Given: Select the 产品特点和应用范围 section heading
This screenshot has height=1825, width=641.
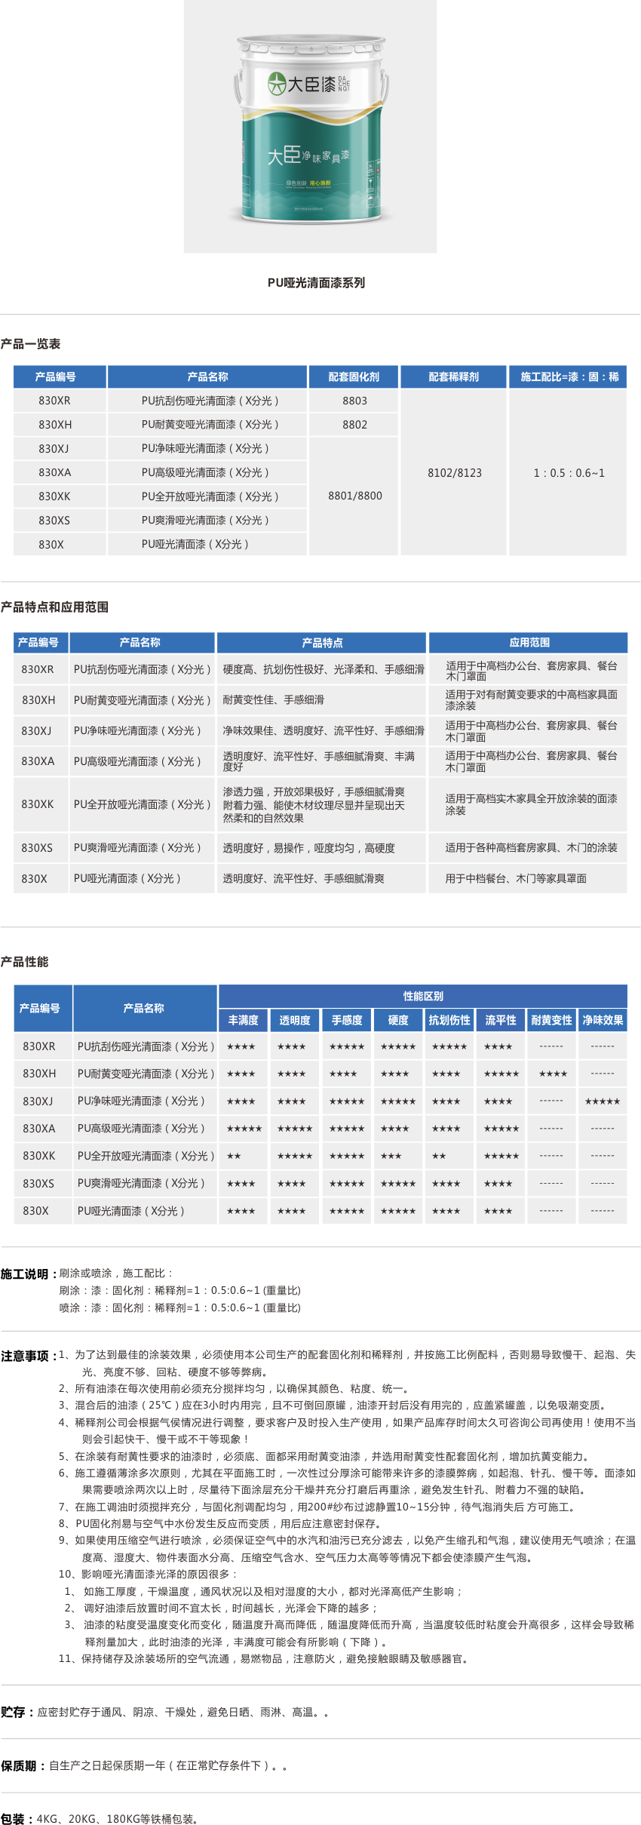Looking at the screenshot, I should click(x=54, y=607).
